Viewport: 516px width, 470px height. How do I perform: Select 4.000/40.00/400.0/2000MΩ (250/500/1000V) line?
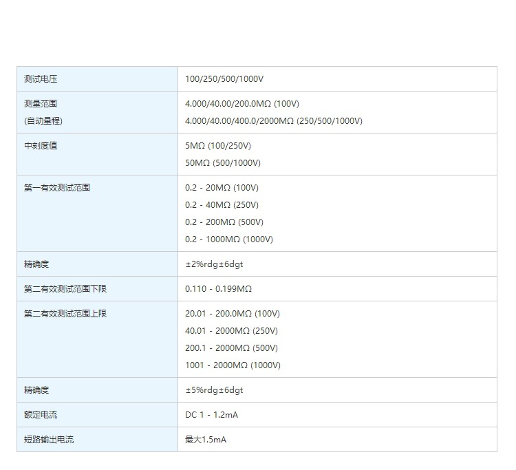273,121
